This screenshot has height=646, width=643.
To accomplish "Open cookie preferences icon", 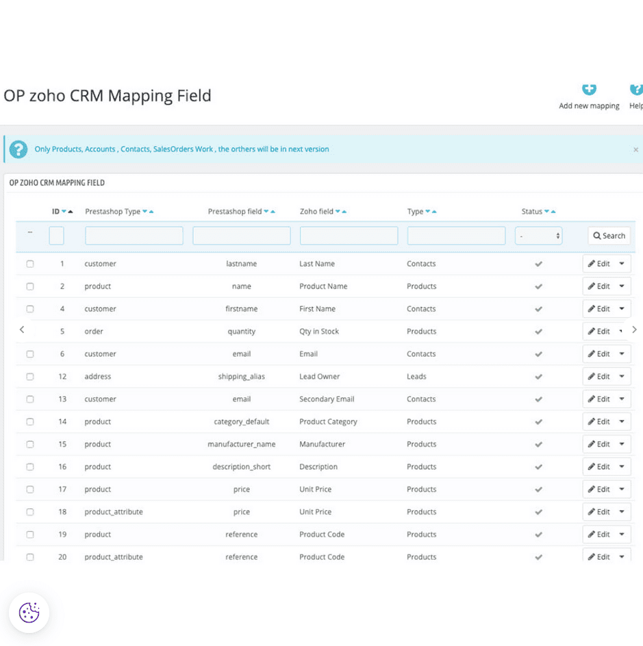I will [29, 612].
